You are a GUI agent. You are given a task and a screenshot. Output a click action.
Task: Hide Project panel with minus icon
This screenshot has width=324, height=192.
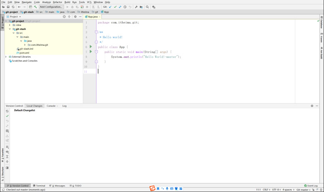[x=80, y=17]
